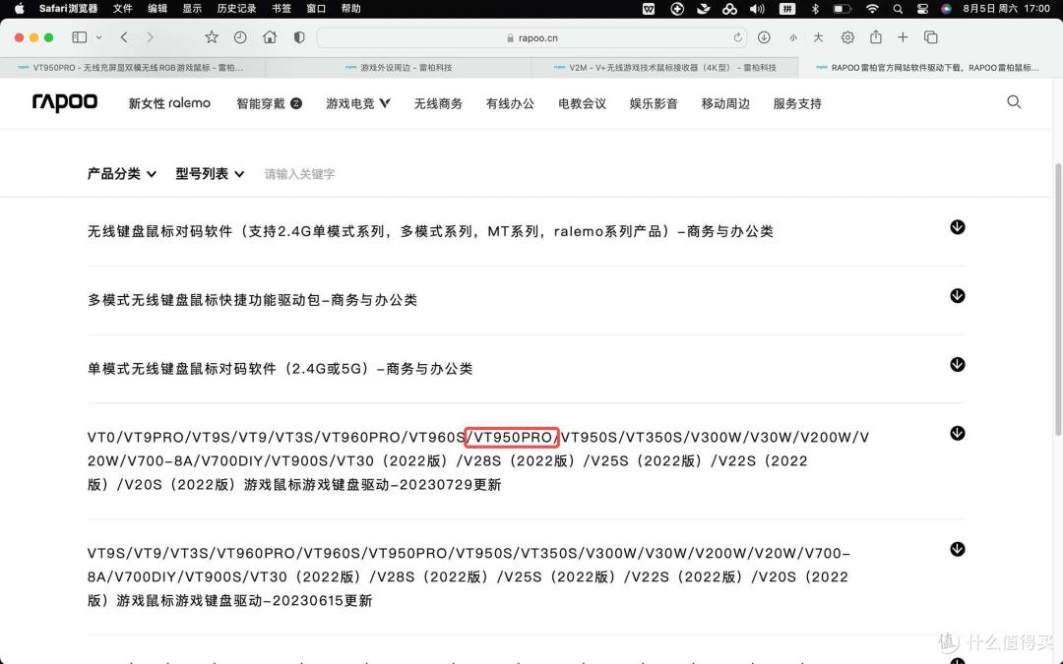Go to 电教会议 section
This screenshot has width=1063, height=664.
[x=582, y=103]
